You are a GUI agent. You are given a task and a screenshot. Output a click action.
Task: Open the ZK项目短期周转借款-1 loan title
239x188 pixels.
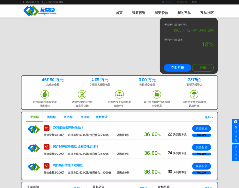pyautogui.click(x=68, y=128)
